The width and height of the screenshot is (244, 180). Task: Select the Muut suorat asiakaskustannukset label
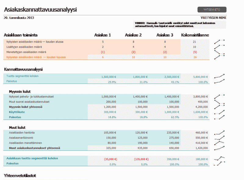click(29, 102)
